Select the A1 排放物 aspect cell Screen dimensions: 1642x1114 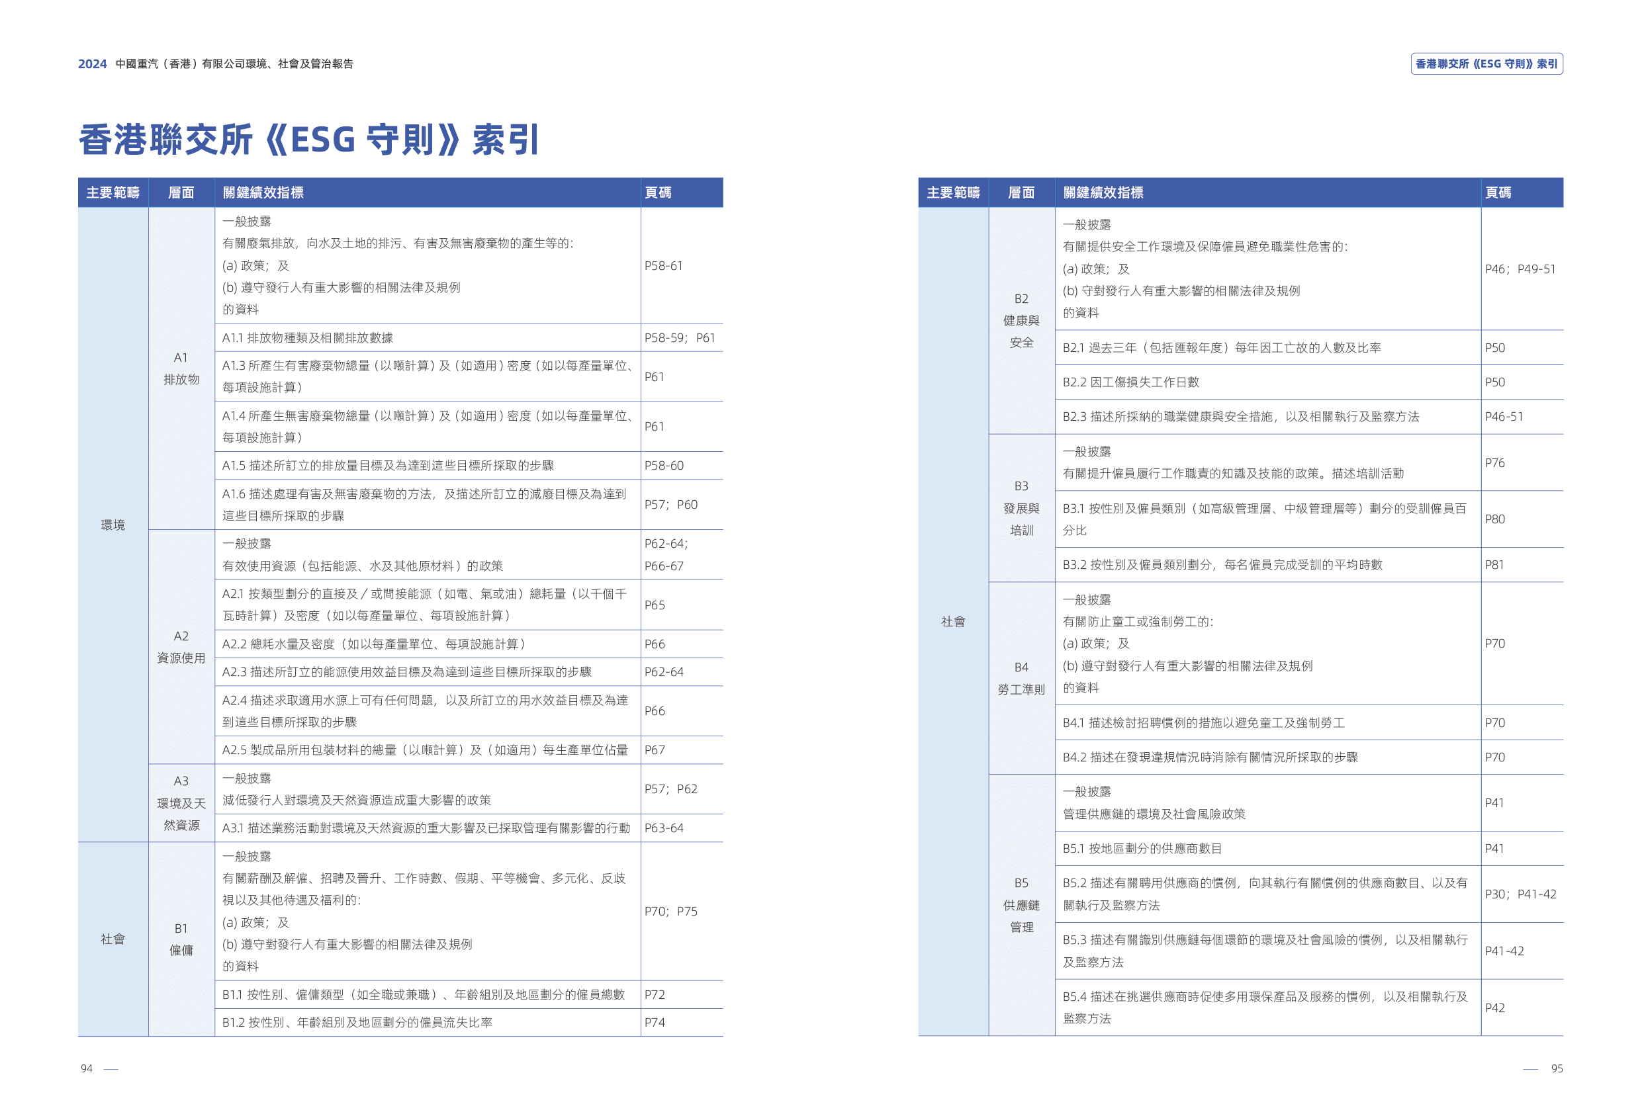[181, 368]
